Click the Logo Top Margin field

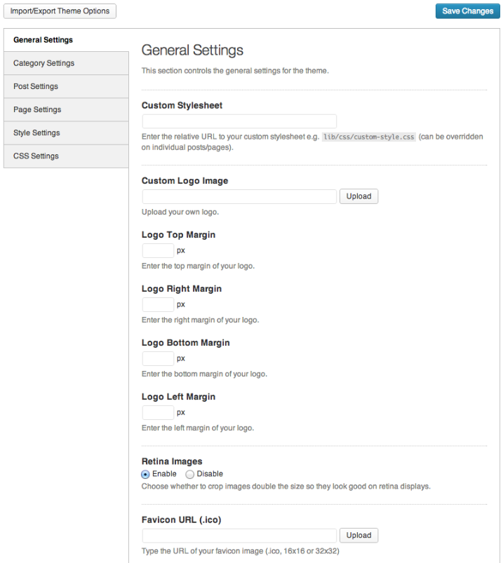coord(158,250)
